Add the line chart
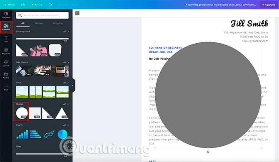Screen dimensions: 279x162 point(49,134)
